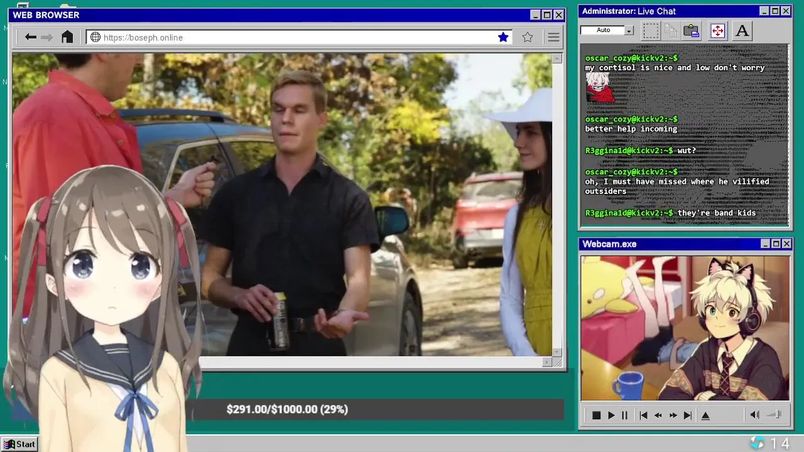804x452 pixels.
Task: Click the WEB BROWSER title text
Action: pyautogui.click(x=46, y=15)
